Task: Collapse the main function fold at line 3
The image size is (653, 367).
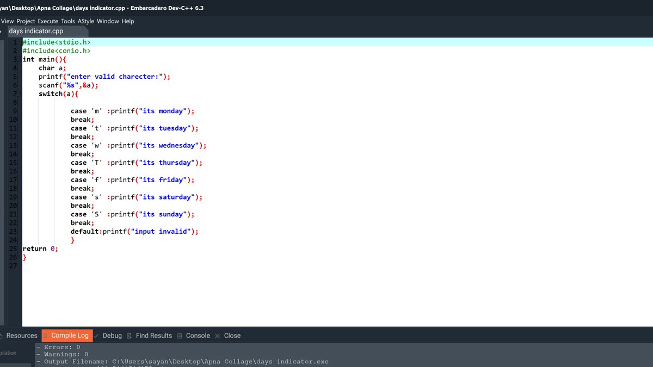Action: coord(18,59)
